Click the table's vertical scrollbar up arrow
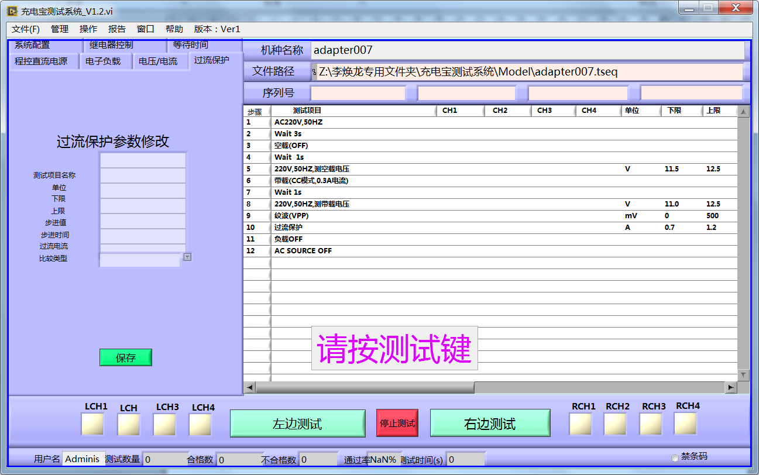The height and width of the screenshot is (475, 759). click(x=743, y=112)
